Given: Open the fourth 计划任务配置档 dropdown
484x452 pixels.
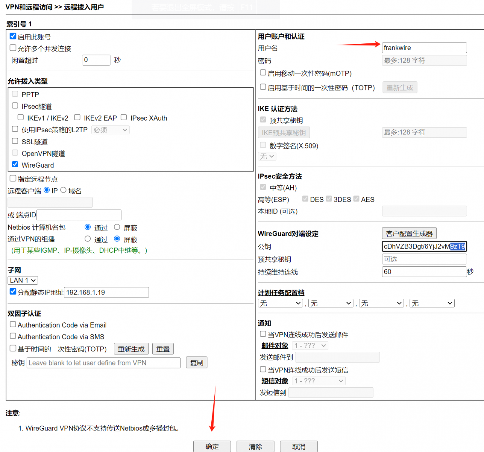Looking at the screenshot, I should click(432, 303).
